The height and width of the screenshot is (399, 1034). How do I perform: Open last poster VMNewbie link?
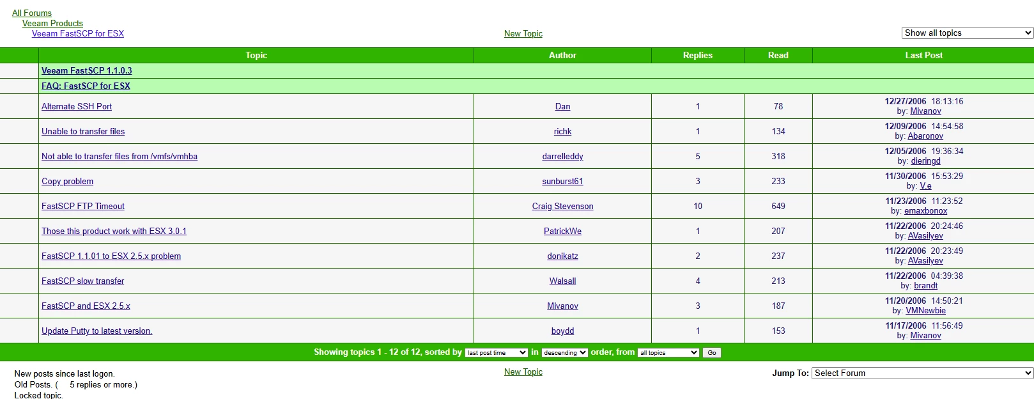tap(925, 311)
